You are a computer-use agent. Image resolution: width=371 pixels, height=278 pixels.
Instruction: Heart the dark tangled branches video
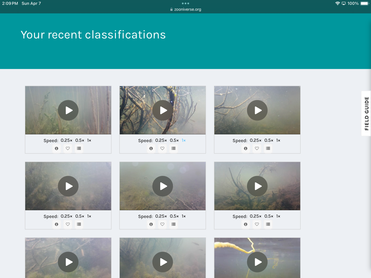(162, 149)
